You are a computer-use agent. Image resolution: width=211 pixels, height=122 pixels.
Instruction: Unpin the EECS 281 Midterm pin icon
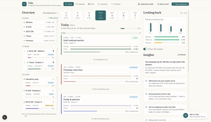tap(53, 51)
